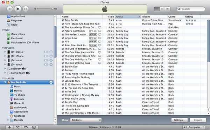Collapse the DEVICES section
210x130 pixels.
[3, 48]
